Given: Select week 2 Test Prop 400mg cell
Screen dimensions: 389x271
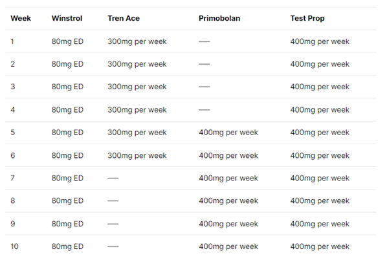Looking at the screenshot, I should point(320,64).
